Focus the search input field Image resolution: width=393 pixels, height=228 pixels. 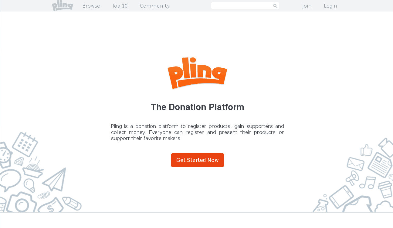pos(242,6)
